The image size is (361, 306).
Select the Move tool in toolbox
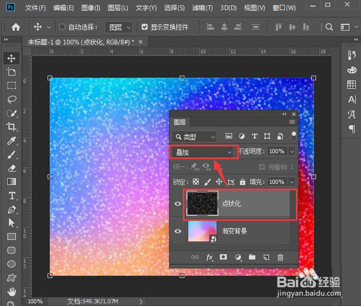pos(11,58)
